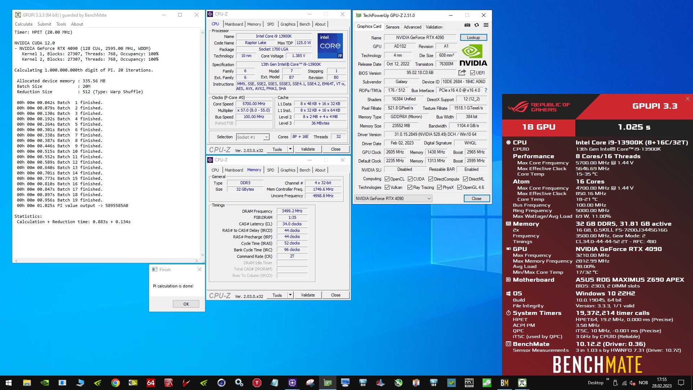Click the GPUPI pi taskbar icon

[x=522, y=383]
